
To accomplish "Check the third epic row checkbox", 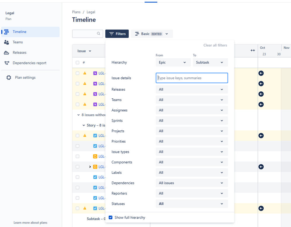I will (77, 94).
